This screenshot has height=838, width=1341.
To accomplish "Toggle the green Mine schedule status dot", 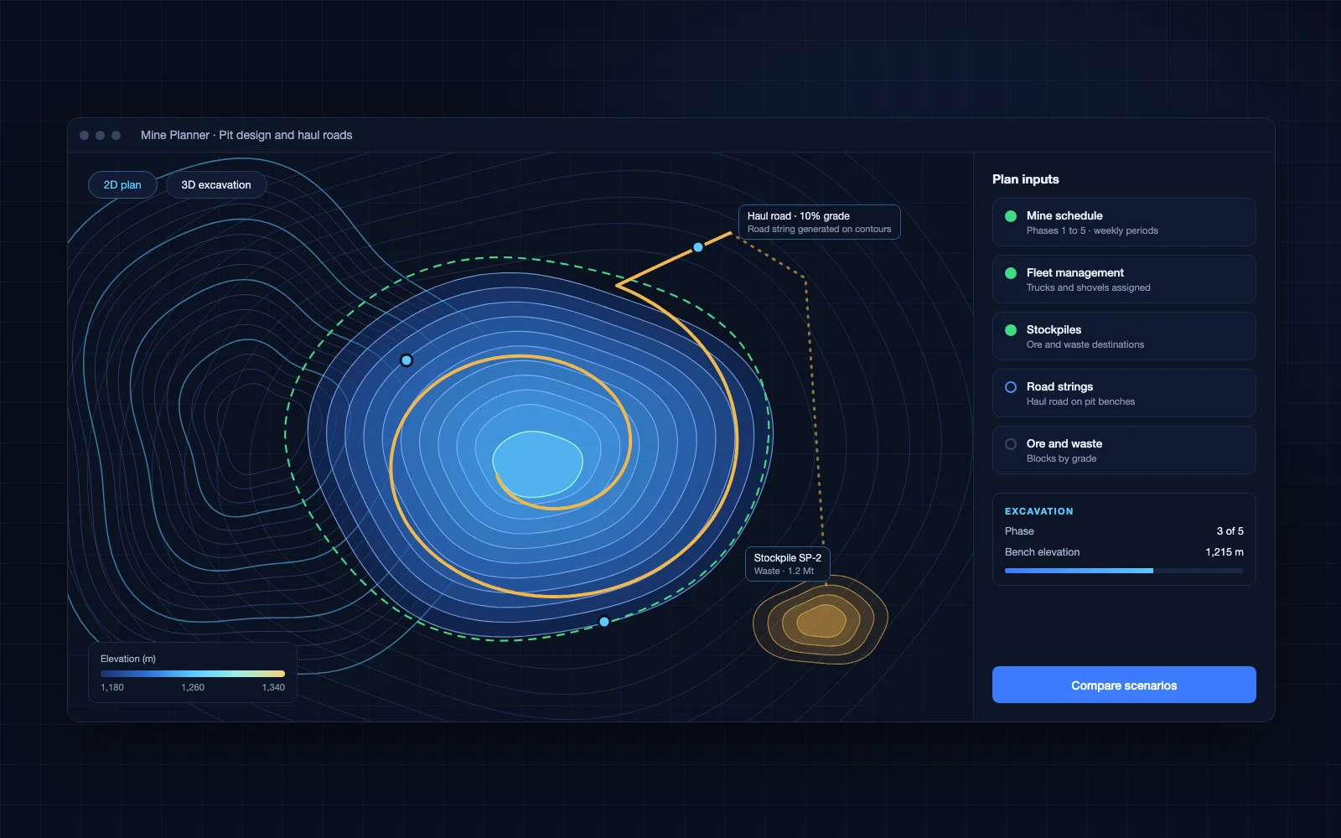I will coord(1011,216).
